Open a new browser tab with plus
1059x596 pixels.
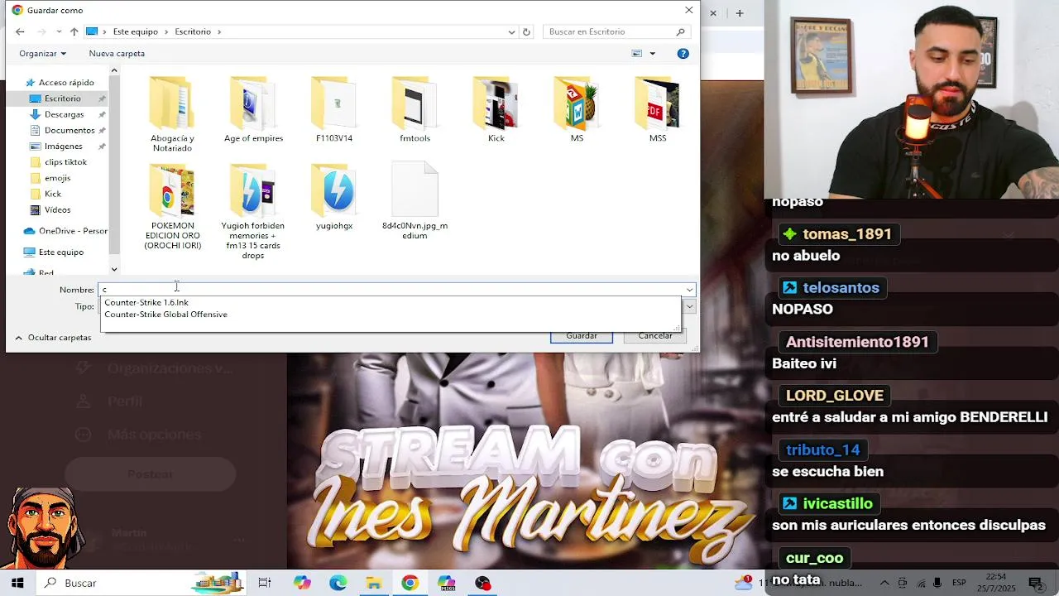tap(740, 12)
